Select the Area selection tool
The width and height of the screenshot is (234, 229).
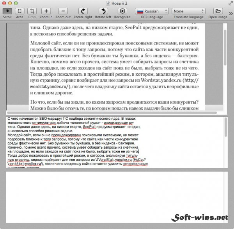[x=19, y=11]
